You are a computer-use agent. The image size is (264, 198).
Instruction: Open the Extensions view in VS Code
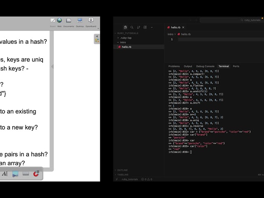[x=145, y=27]
